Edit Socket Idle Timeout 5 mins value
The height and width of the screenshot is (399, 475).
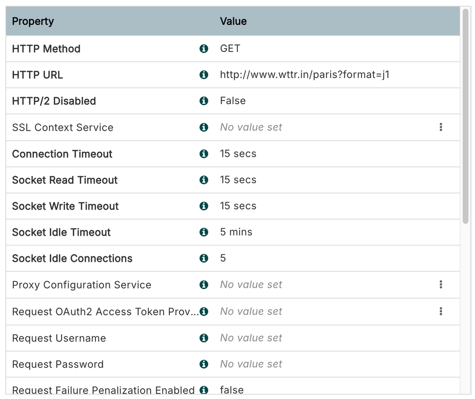(236, 232)
